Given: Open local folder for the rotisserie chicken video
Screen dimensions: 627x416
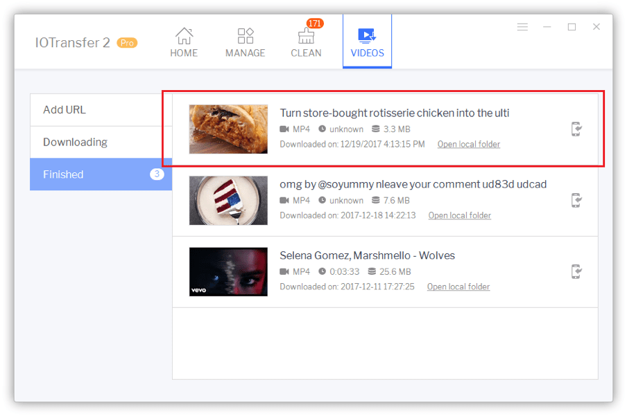Looking at the screenshot, I should click(x=468, y=144).
